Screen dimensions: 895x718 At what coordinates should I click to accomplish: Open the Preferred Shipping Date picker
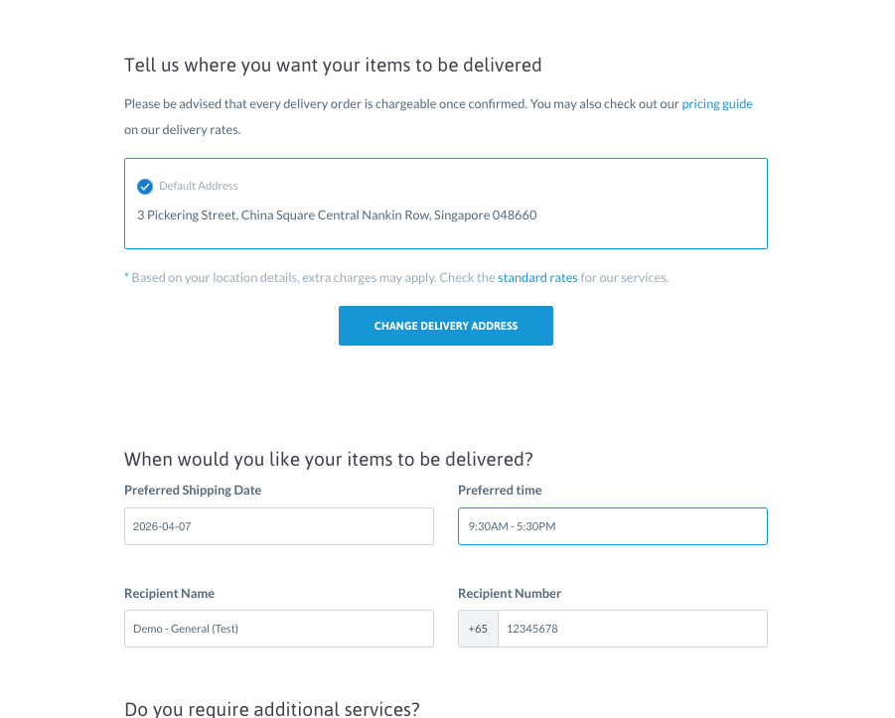tap(278, 526)
